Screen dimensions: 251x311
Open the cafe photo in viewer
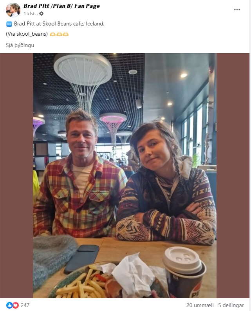pos(125,175)
